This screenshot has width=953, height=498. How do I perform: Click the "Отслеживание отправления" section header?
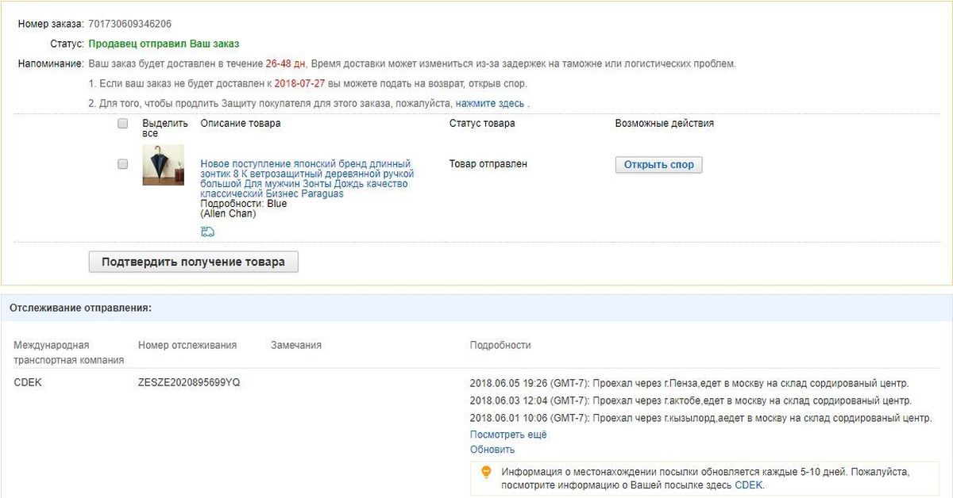point(80,307)
